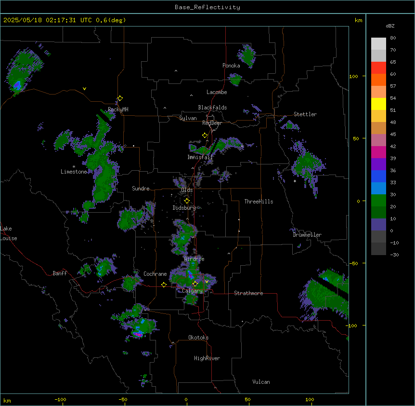
Task: Click the km label at bottom left
Action: coord(7,400)
